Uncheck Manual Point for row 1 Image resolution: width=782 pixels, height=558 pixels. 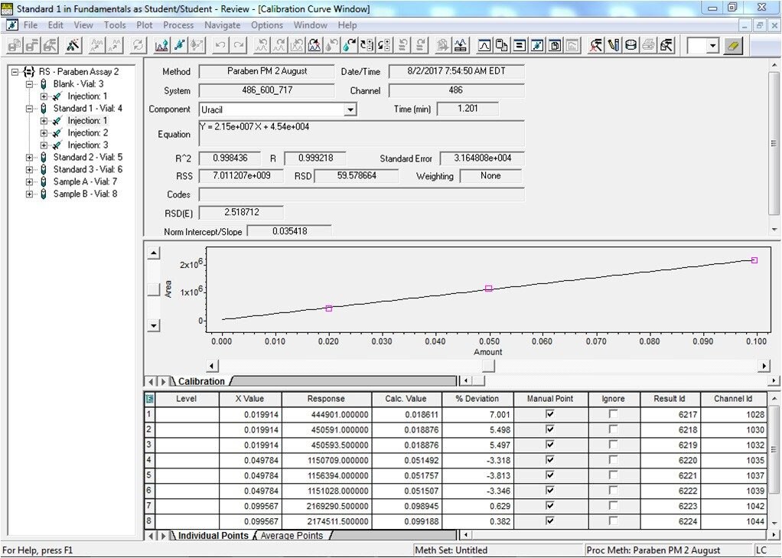click(x=549, y=414)
